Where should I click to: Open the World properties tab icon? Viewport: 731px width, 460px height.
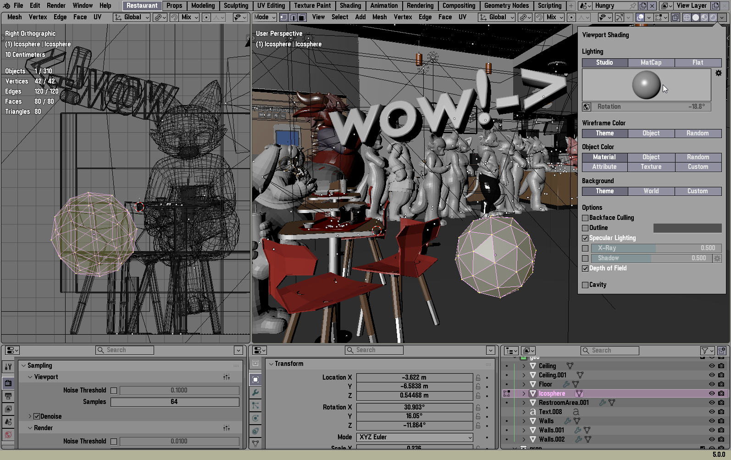(8, 434)
